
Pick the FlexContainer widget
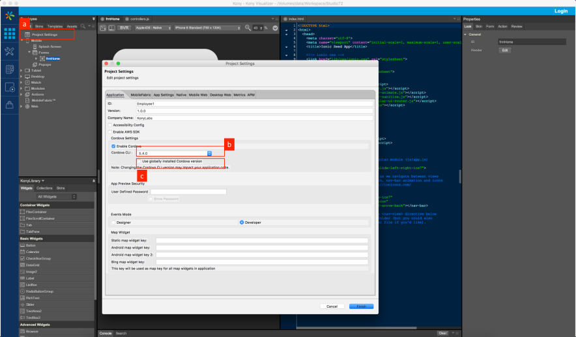(36, 212)
